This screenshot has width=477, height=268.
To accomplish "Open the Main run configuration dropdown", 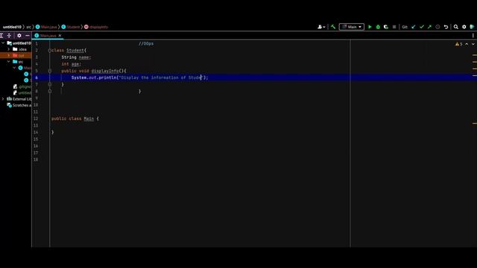I will click(351, 27).
